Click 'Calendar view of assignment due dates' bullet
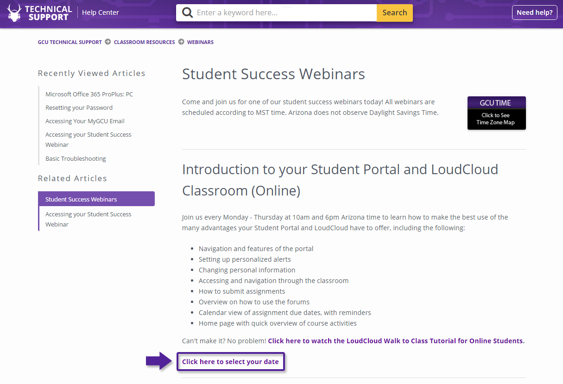Viewport: 563px width, 384px height. coord(285,313)
